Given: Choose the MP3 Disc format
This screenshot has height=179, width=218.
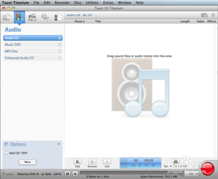Looking at the screenshot, I should [33, 51].
